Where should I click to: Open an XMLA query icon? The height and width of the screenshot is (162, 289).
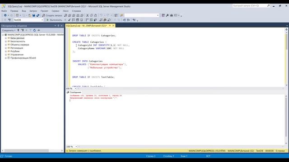[x=78, y=15]
